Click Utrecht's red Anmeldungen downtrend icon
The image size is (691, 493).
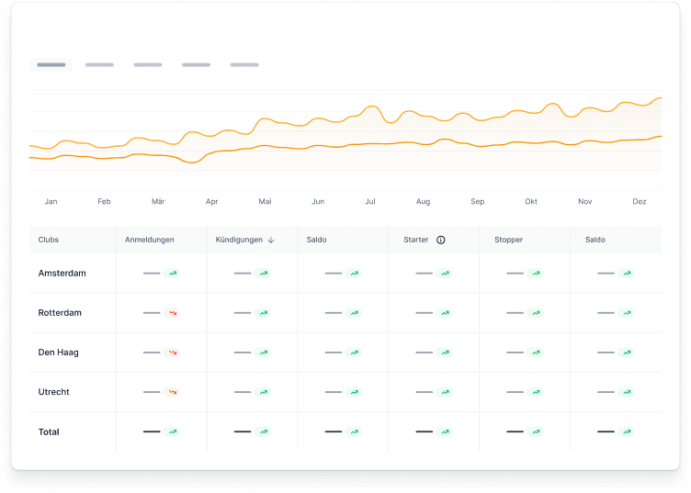(x=172, y=392)
